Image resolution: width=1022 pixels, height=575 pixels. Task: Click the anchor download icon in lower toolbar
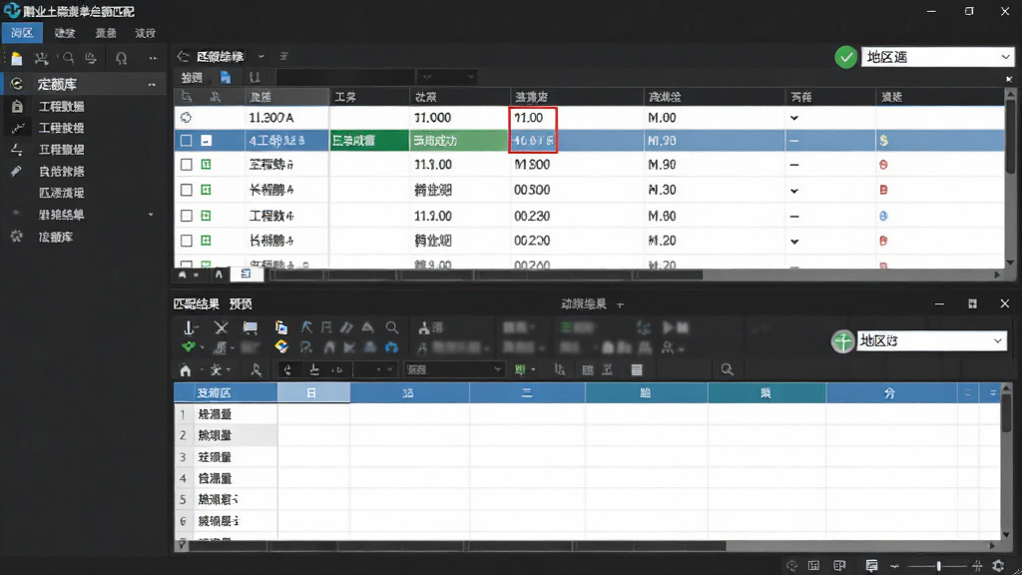(x=189, y=327)
